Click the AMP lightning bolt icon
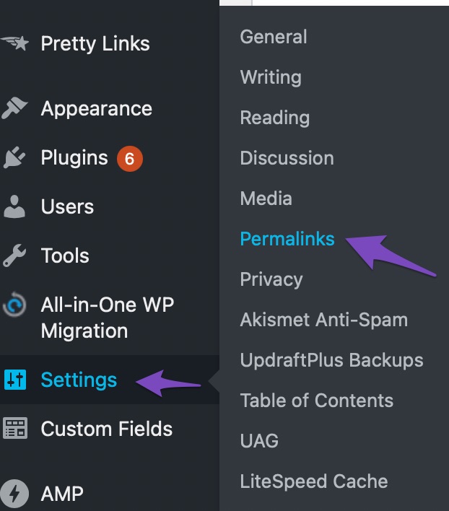This screenshot has height=511, width=449. tap(14, 494)
